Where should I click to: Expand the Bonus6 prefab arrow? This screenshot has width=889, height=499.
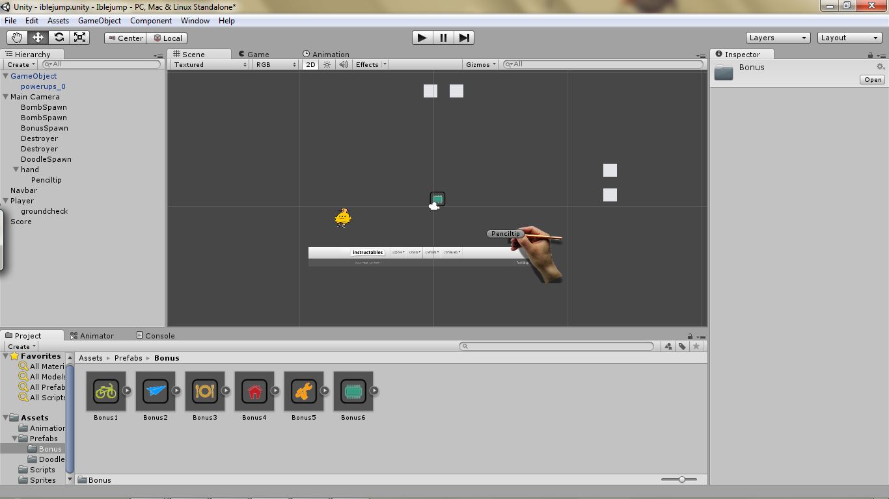374,390
